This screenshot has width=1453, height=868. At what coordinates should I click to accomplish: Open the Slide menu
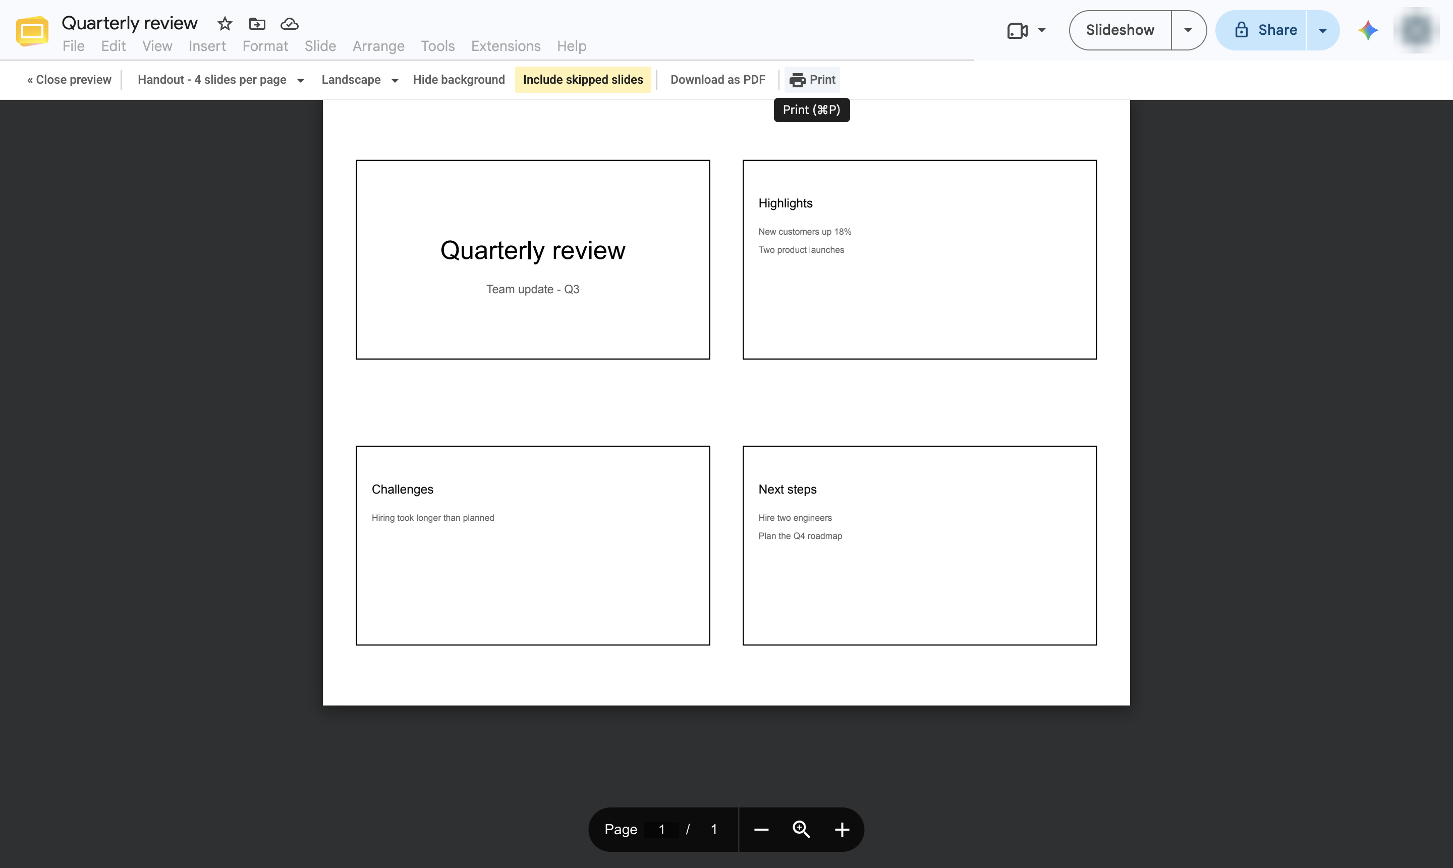pyautogui.click(x=320, y=46)
